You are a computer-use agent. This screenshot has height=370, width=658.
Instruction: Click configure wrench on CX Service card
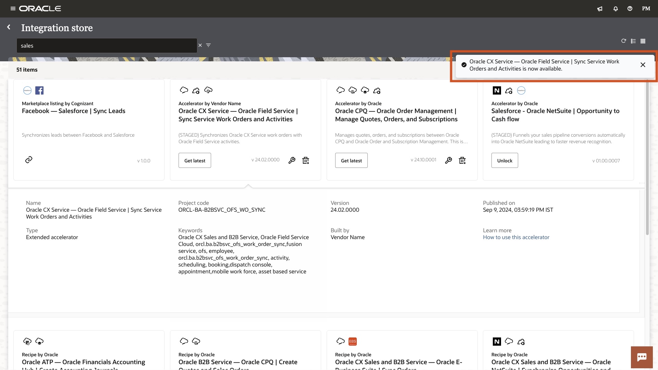[x=292, y=160]
